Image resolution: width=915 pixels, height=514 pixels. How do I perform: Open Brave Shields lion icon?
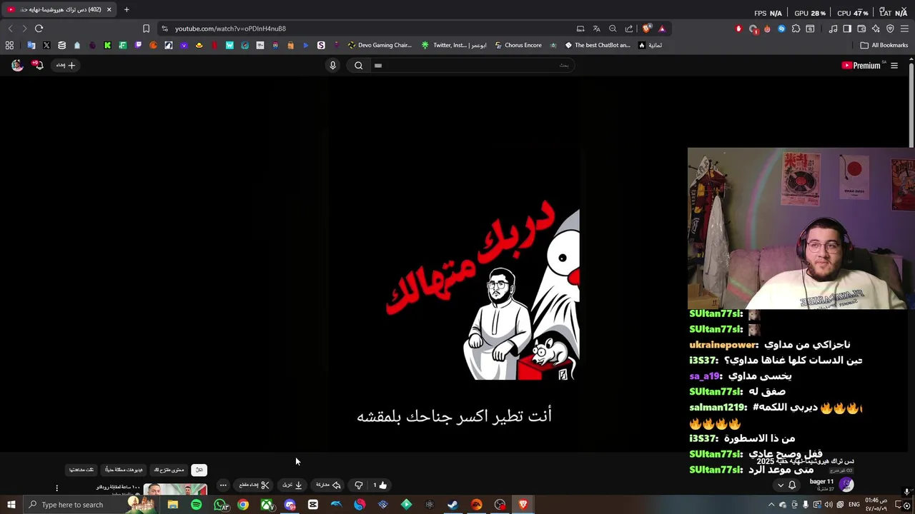(x=646, y=29)
